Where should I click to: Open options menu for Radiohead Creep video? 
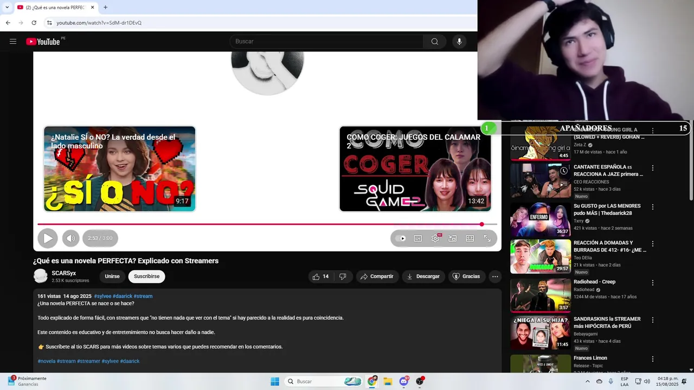[653, 283]
